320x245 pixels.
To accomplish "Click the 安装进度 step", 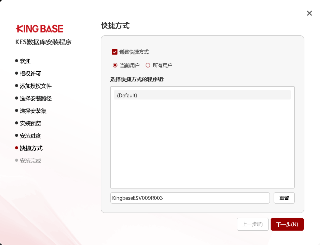I will tap(30, 136).
